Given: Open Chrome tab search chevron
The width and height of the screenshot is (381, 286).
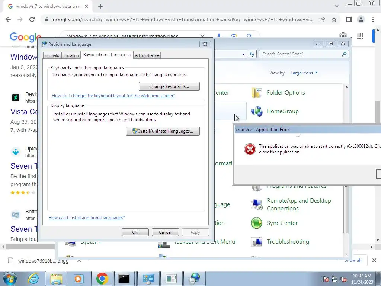Looking at the screenshot, I should pyautogui.click(x=336, y=6).
